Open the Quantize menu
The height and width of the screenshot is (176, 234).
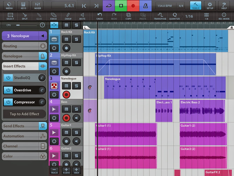pos(174,16)
